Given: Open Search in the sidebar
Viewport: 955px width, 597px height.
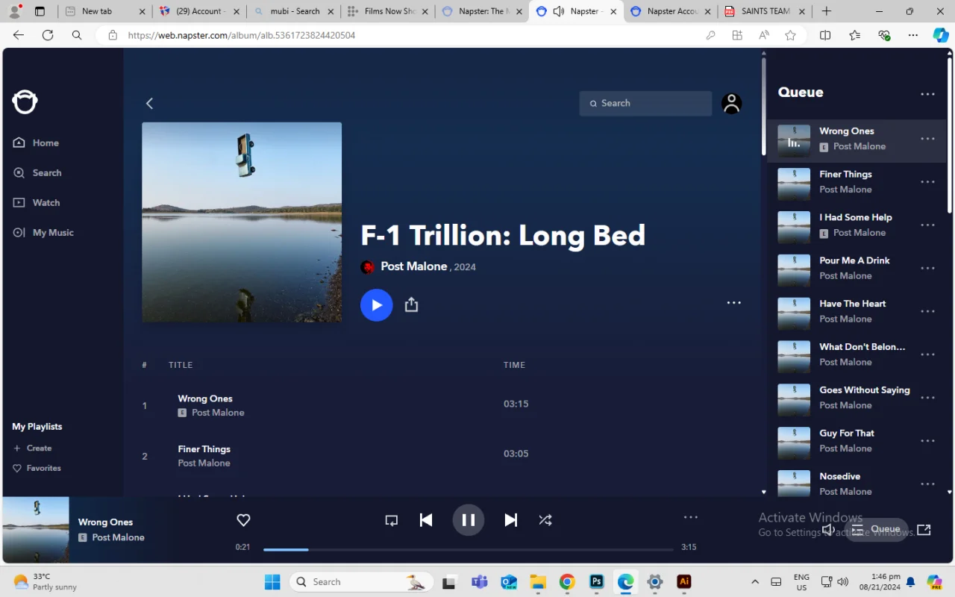Looking at the screenshot, I should click(37, 173).
